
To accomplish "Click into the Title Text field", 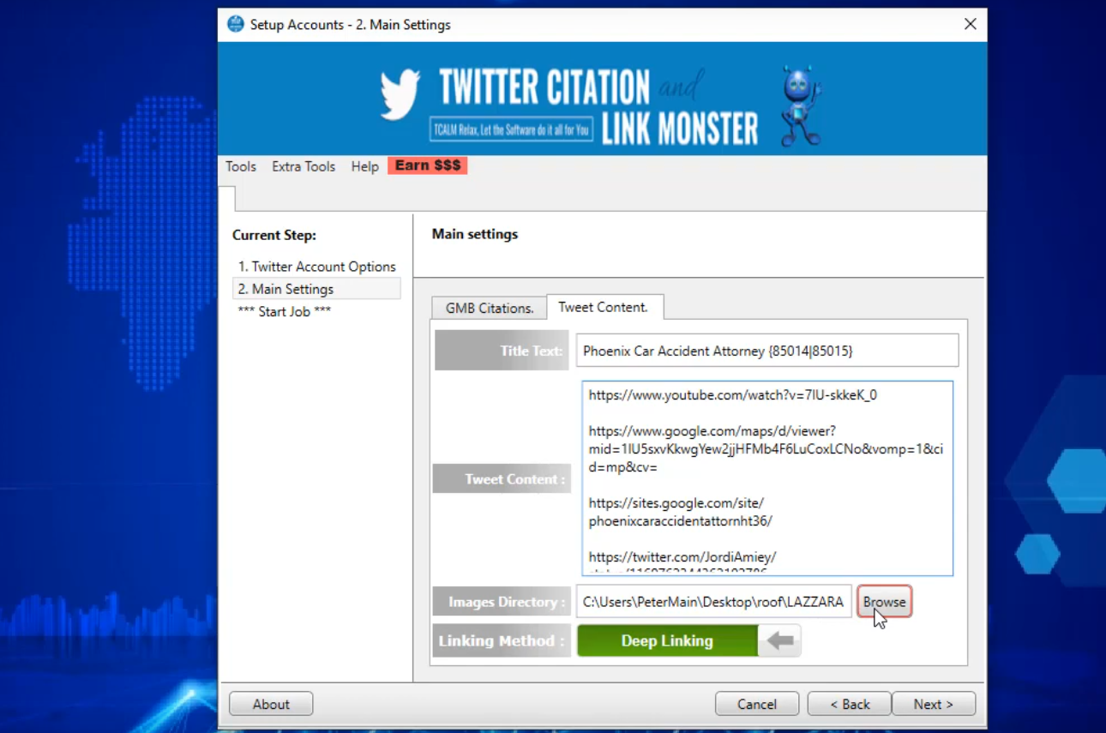I will coord(767,351).
